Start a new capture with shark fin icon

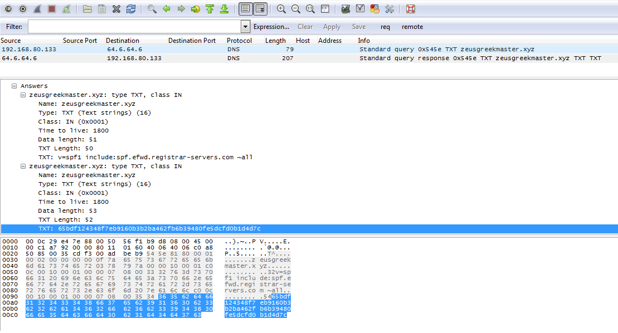click(x=37, y=9)
